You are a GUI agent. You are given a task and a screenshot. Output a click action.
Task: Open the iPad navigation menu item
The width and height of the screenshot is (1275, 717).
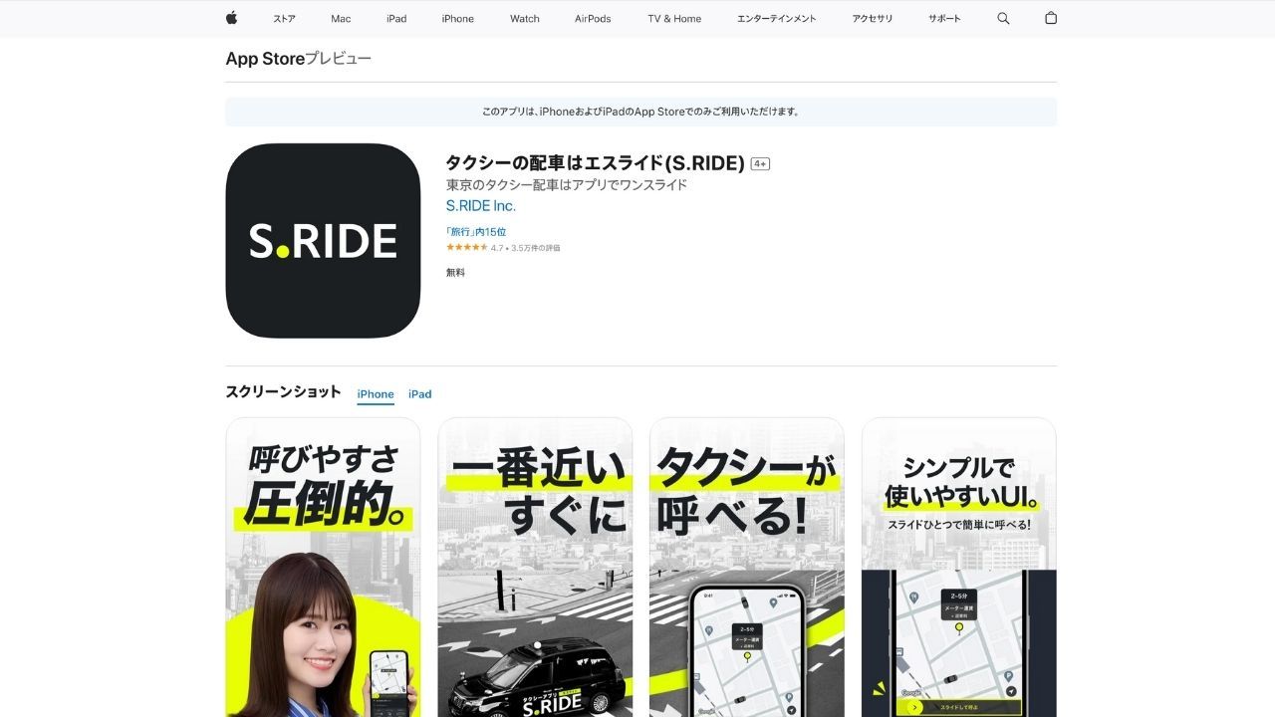point(396,19)
